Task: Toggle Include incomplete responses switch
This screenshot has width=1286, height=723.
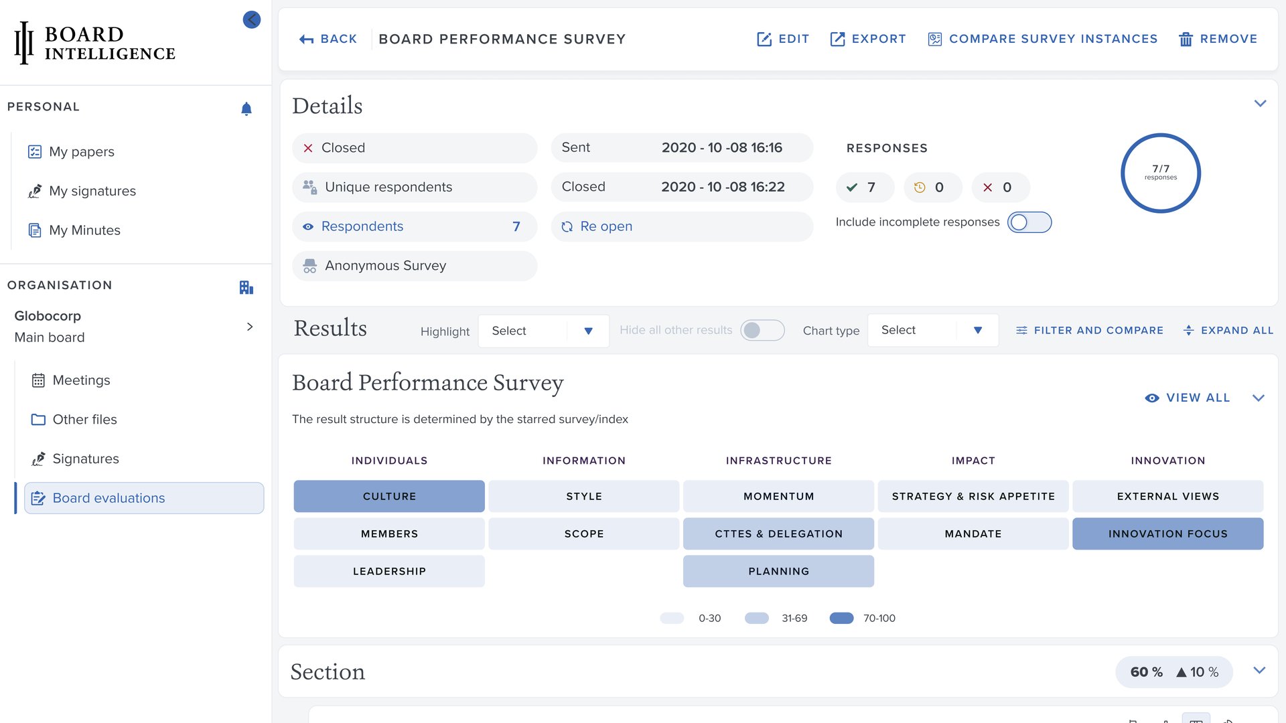Action: (1029, 222)
